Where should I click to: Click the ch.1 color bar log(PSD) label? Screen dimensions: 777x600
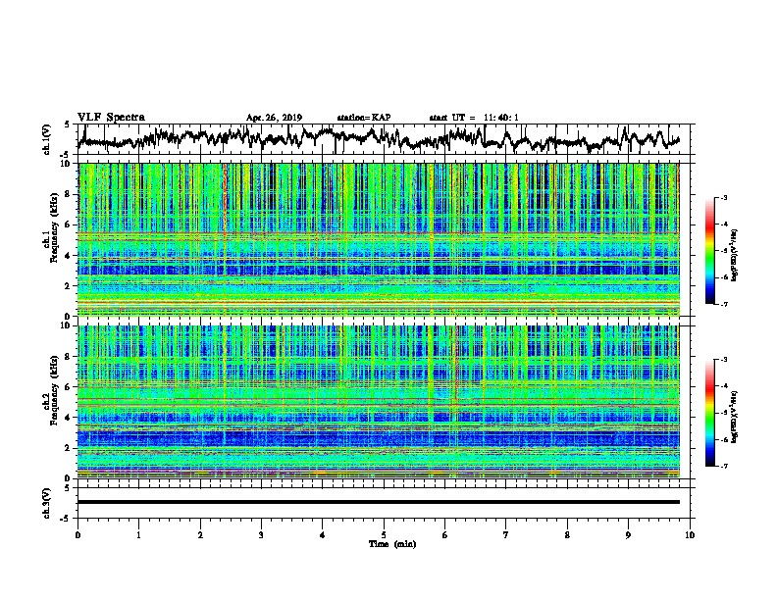pos(735,256)
